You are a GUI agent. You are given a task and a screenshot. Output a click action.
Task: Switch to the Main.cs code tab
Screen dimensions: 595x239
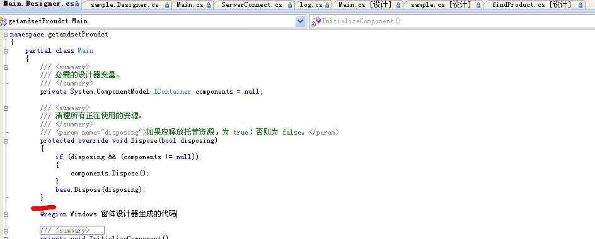[x=192, y=5]
